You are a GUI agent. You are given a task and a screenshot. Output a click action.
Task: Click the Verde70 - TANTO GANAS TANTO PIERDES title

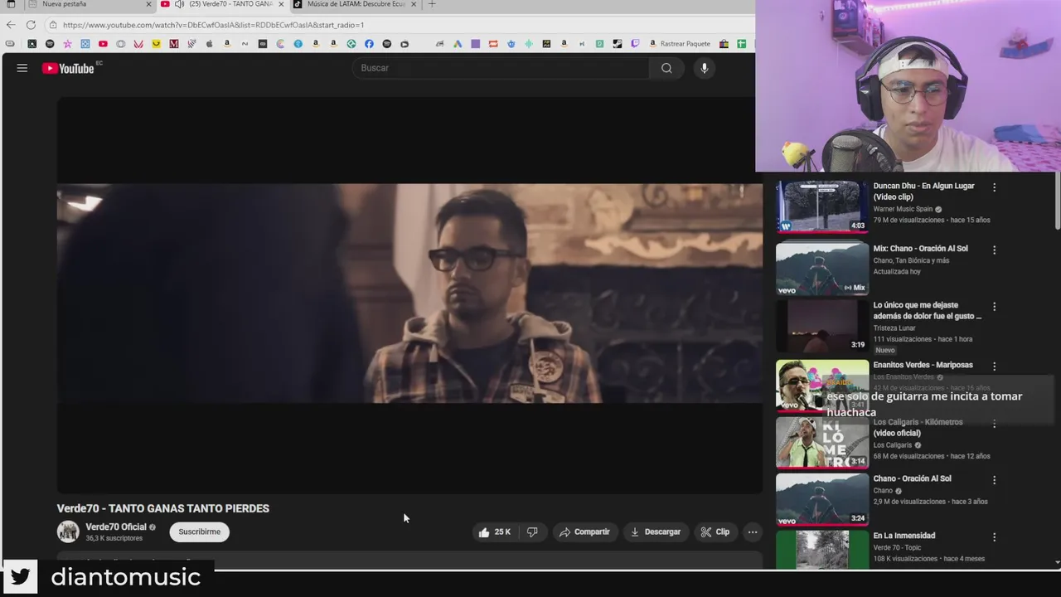click(x=163, y=508)
